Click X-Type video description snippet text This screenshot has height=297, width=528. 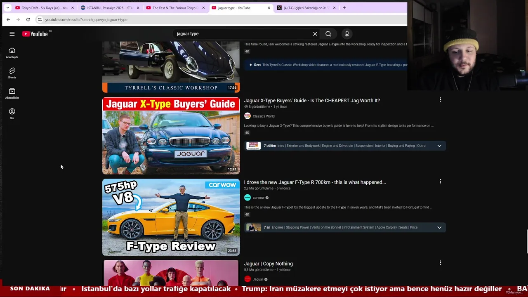click(x=339, y=125)
